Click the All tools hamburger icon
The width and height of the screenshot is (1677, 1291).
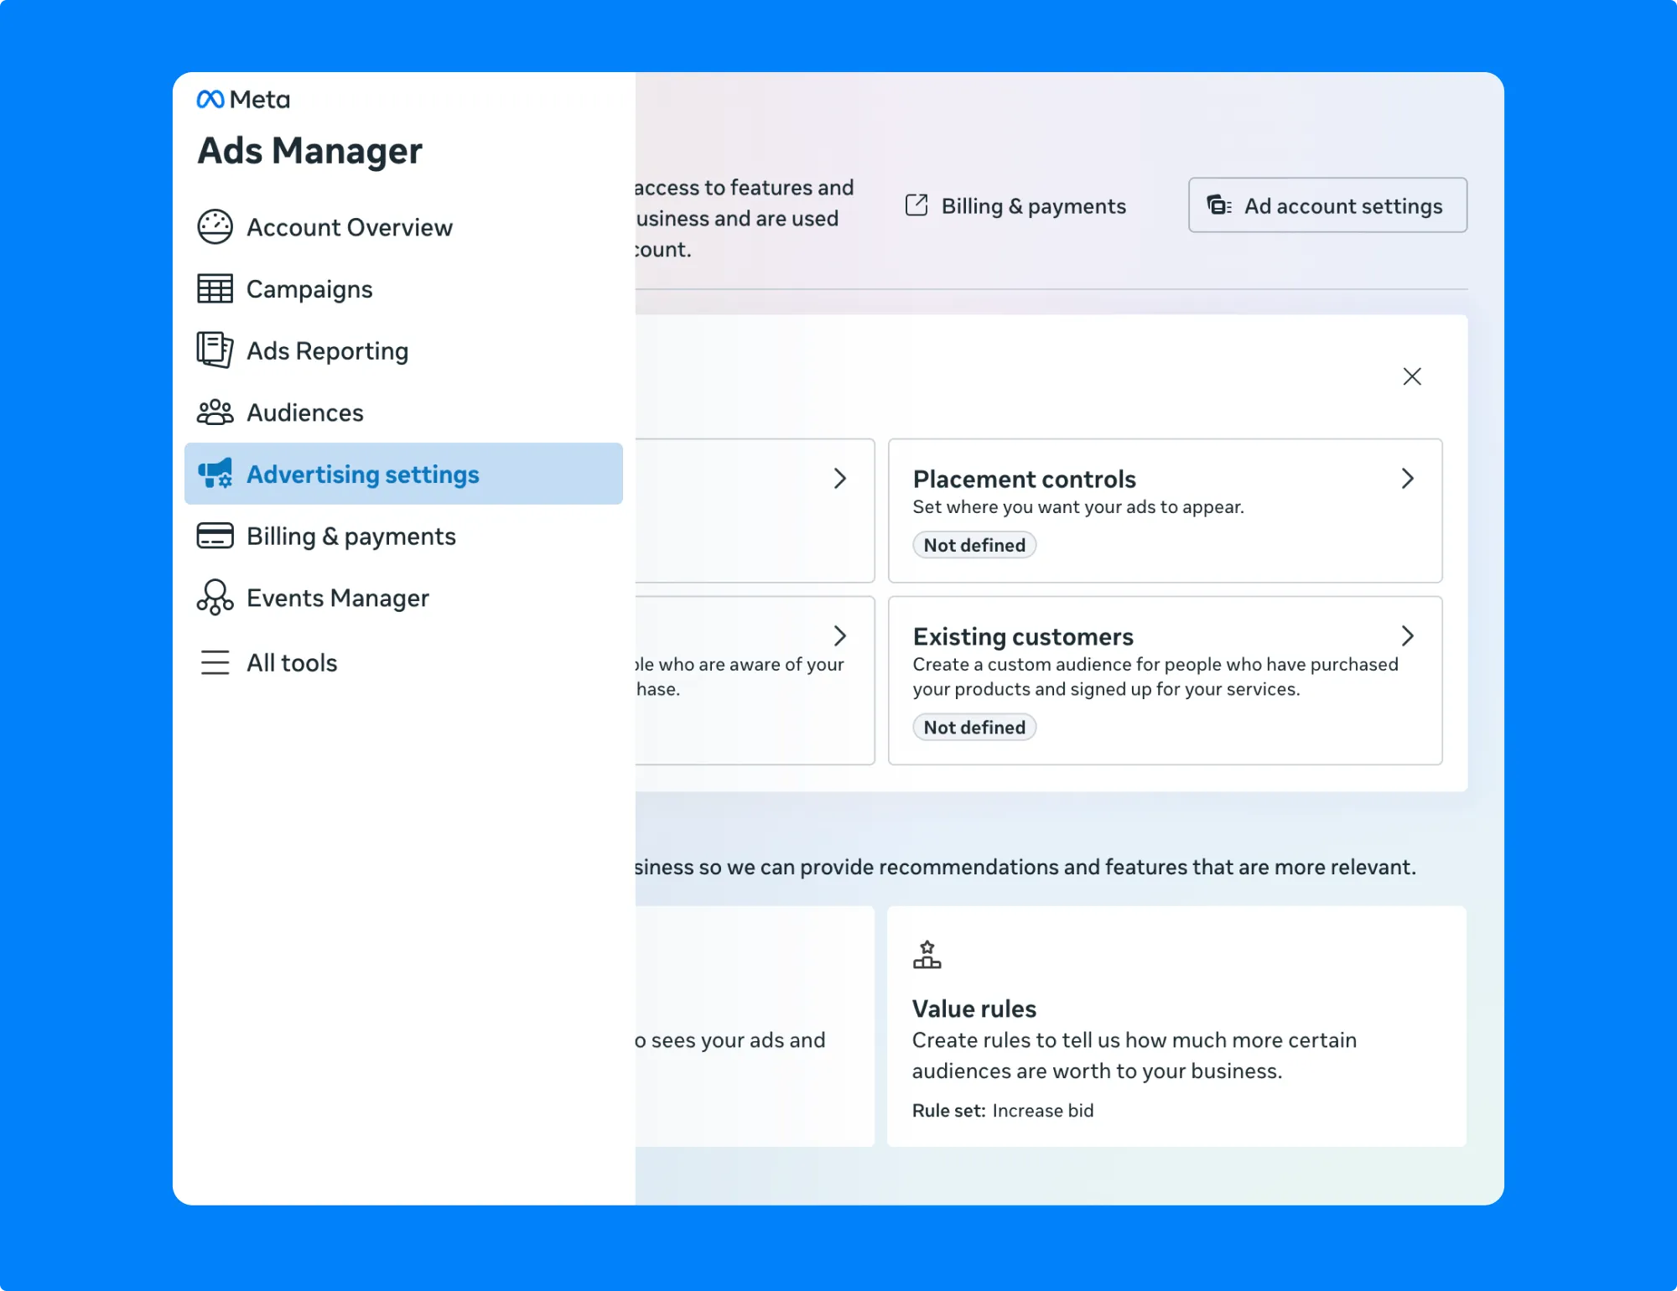click(215, 662)
